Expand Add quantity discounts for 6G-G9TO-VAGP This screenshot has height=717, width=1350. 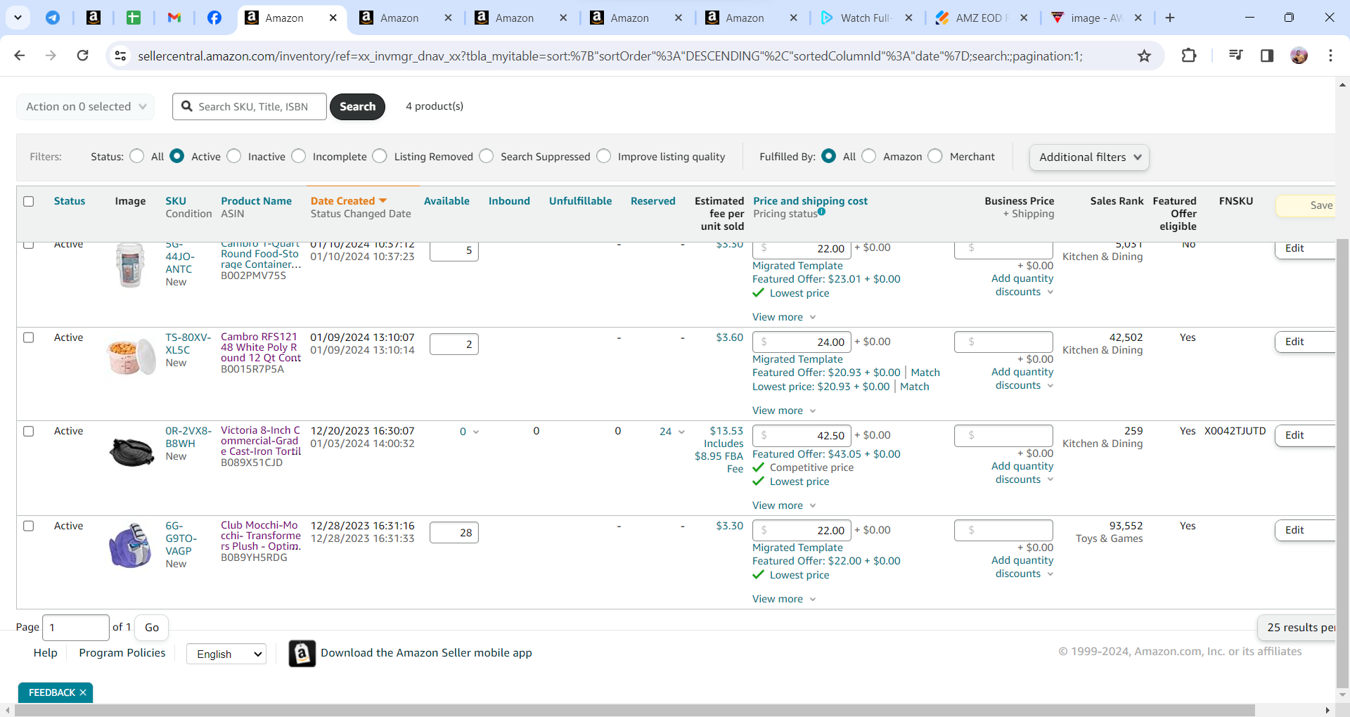(x=1023, y=567)
